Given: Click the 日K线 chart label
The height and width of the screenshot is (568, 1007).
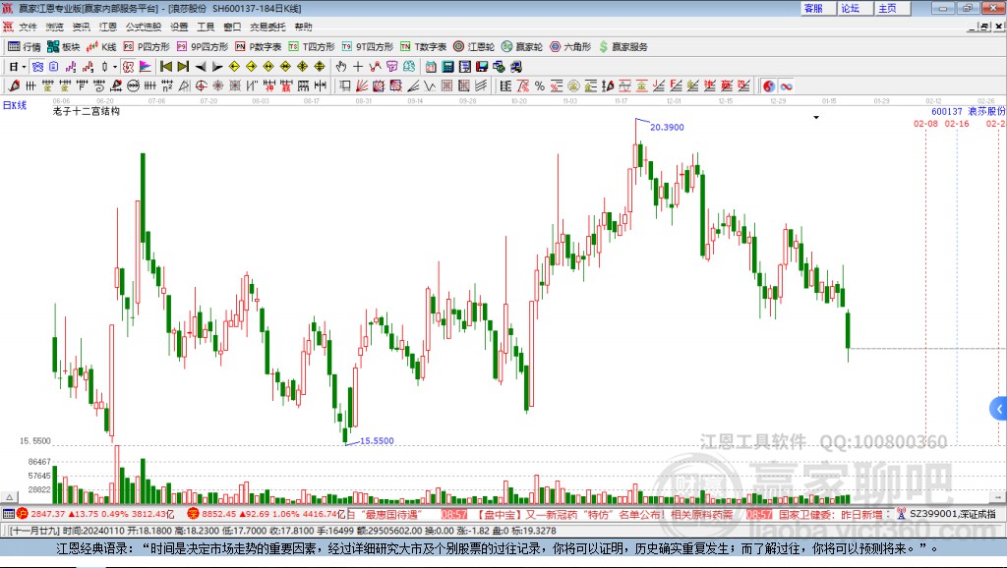Looking at the screenshot, I should (x=14, y=105).
